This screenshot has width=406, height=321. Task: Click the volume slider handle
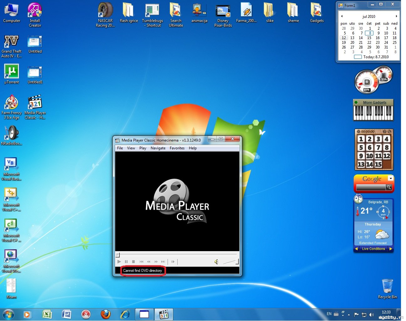pyautogui.click(x=237, y=261)
